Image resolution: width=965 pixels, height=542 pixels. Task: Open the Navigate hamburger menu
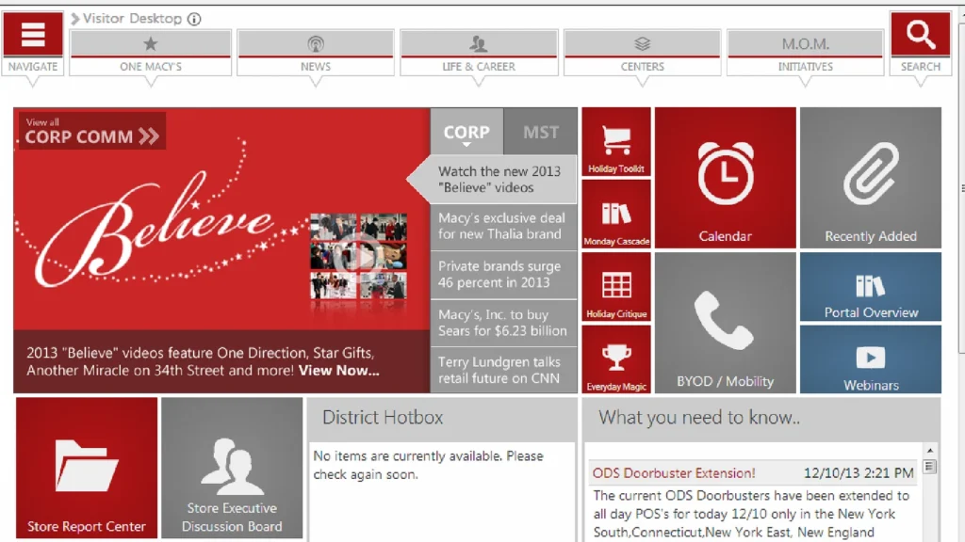[33, 35]
